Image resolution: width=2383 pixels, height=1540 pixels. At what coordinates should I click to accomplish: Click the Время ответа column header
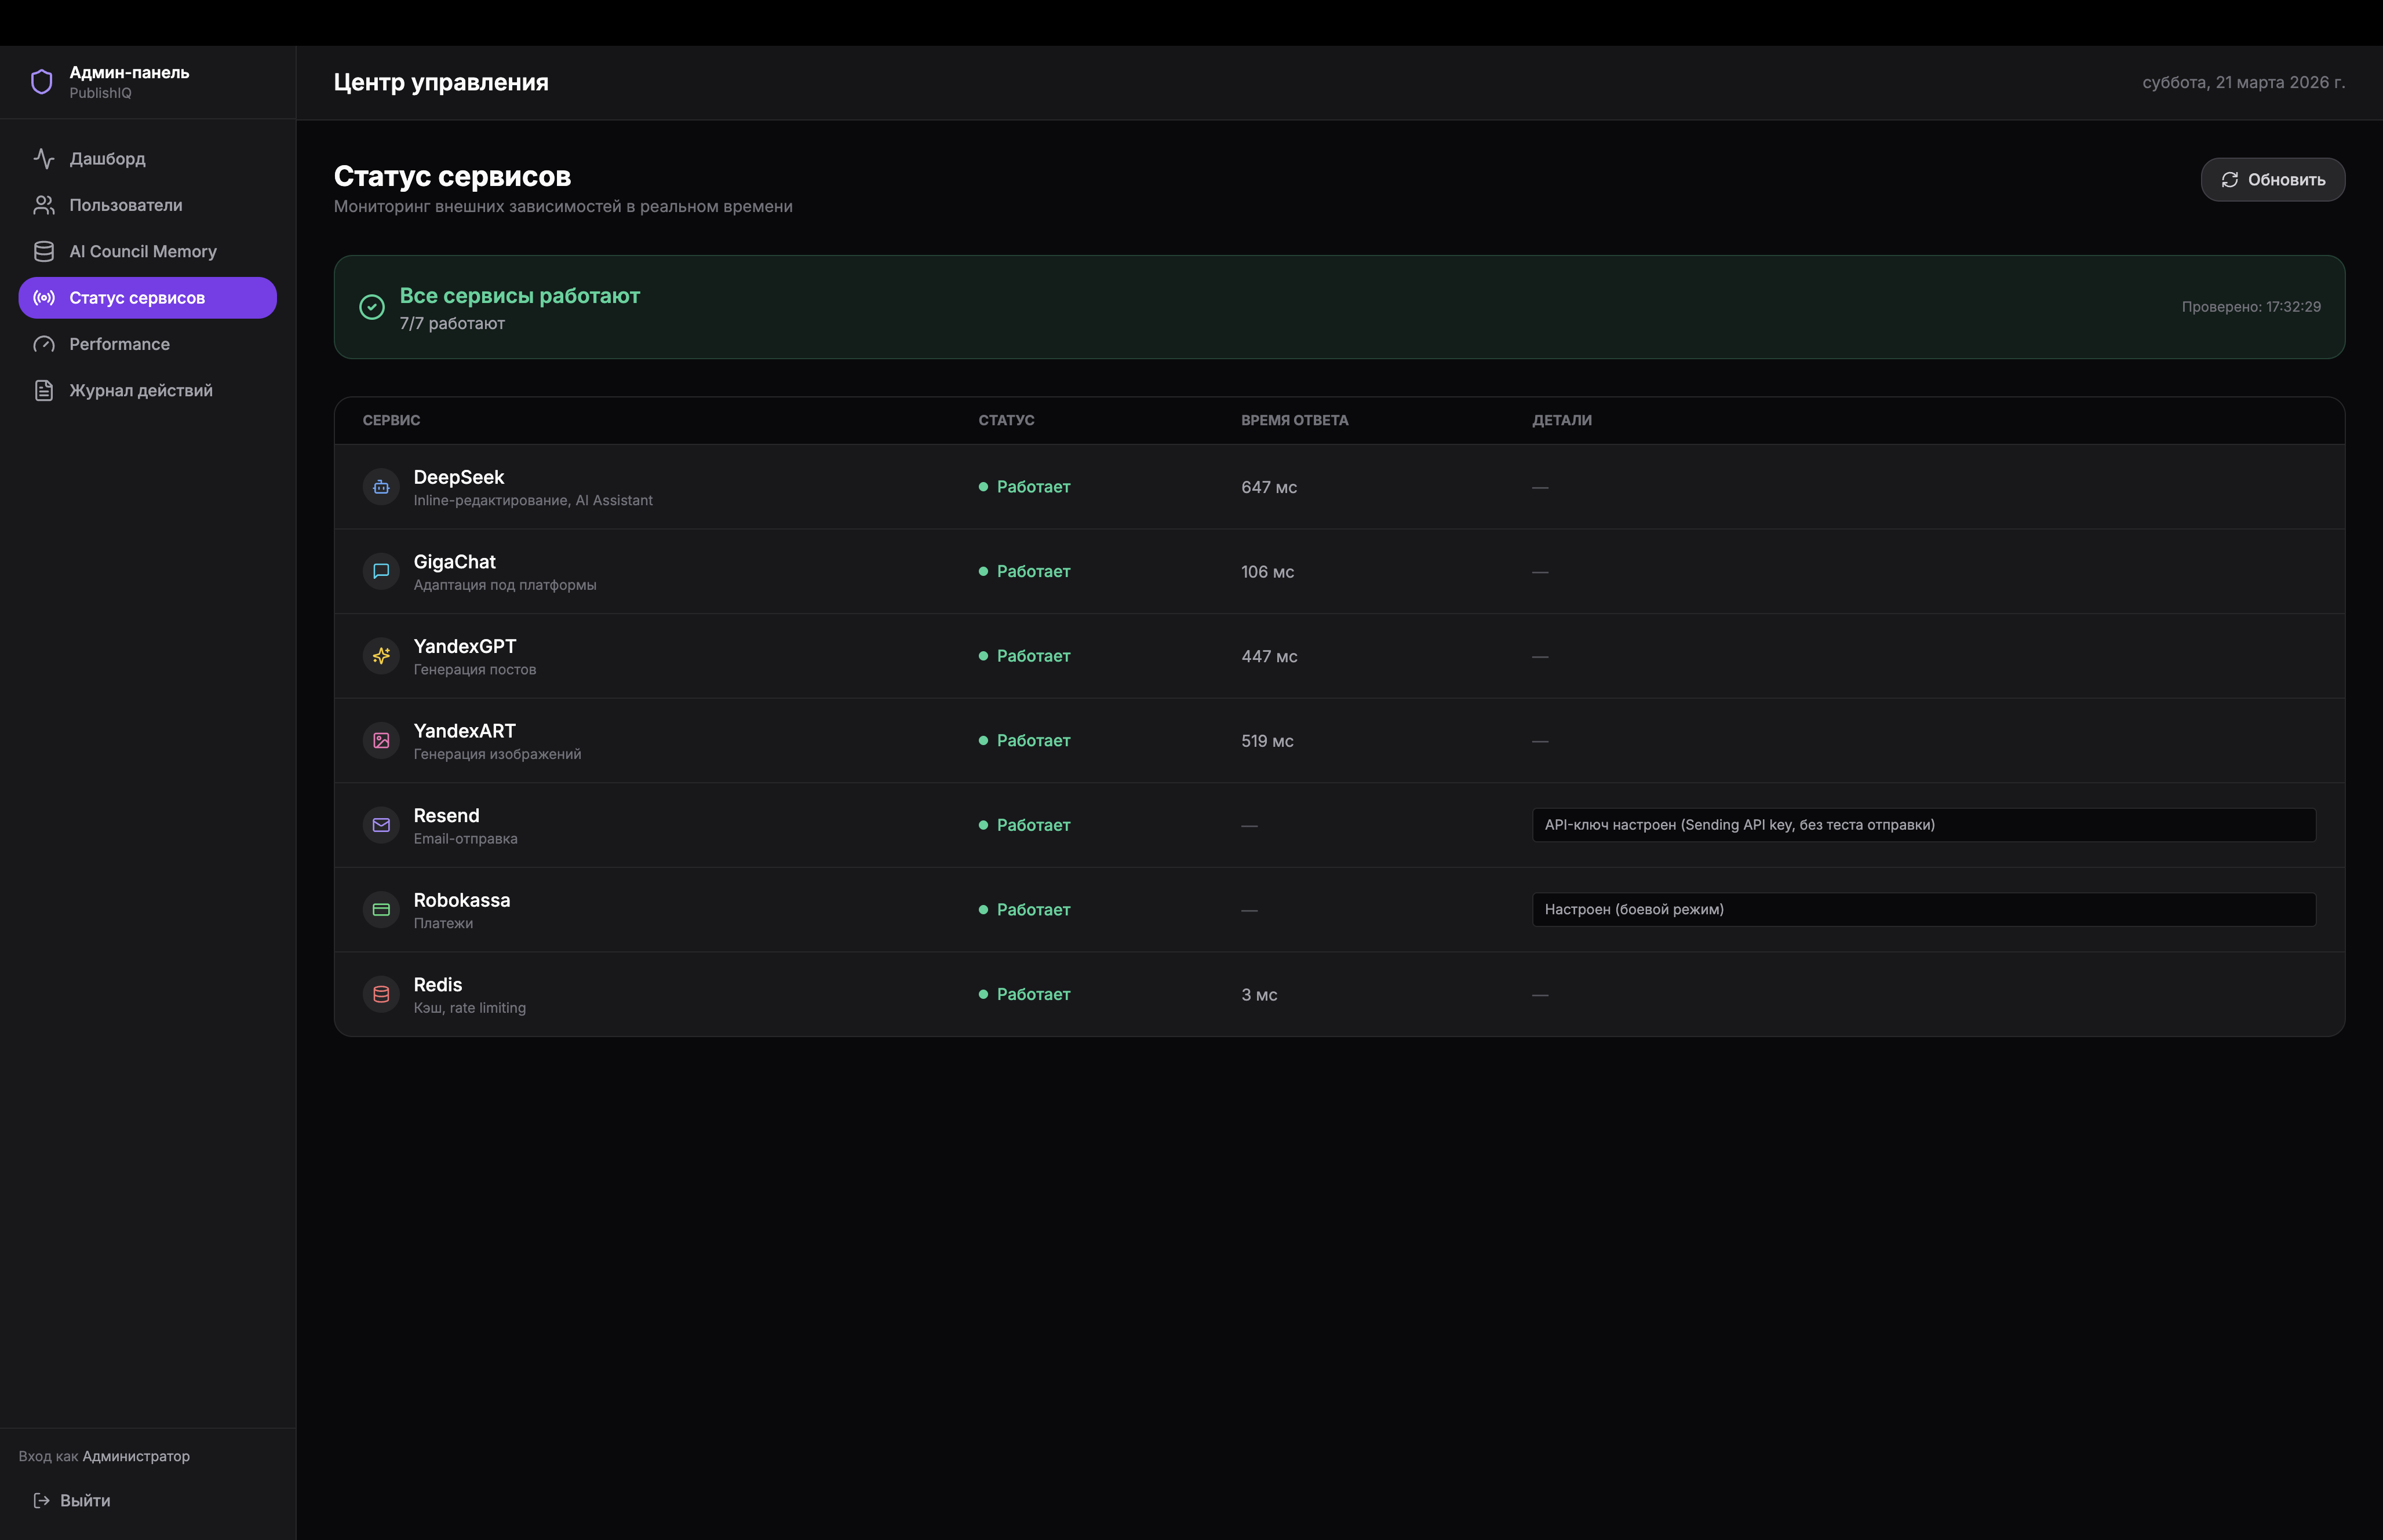coord(1294,420)
